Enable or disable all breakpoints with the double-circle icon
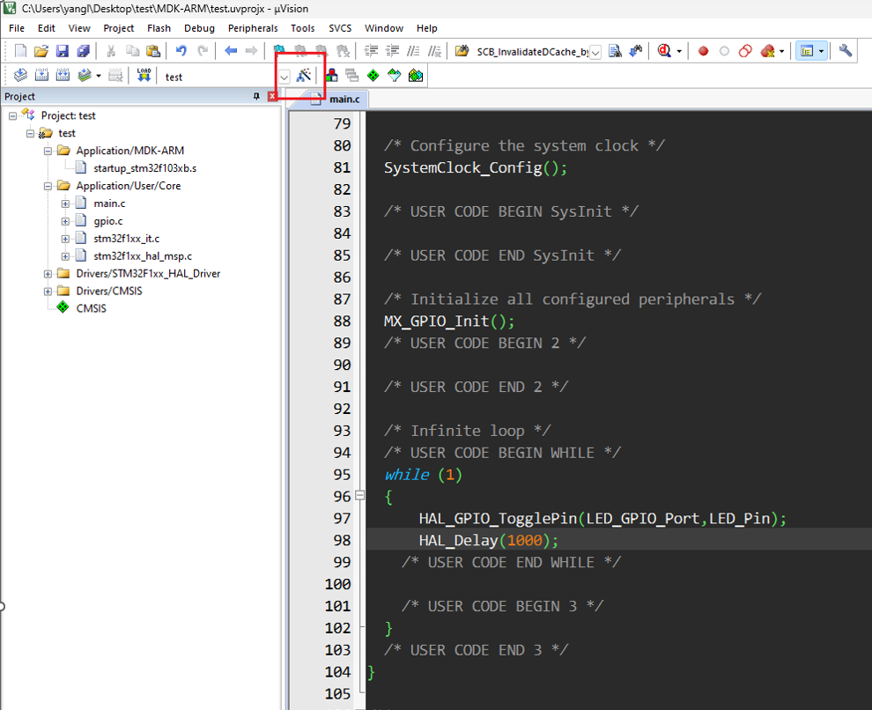 coord(745,51)
